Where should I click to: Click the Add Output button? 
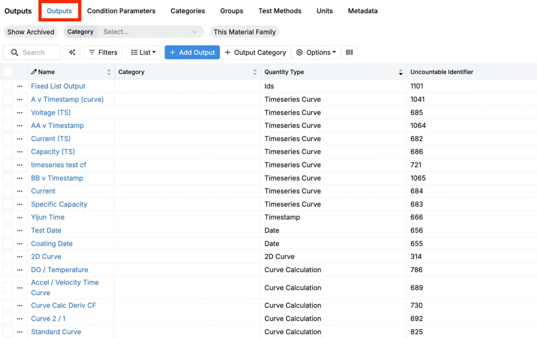(x=192, y=52)
